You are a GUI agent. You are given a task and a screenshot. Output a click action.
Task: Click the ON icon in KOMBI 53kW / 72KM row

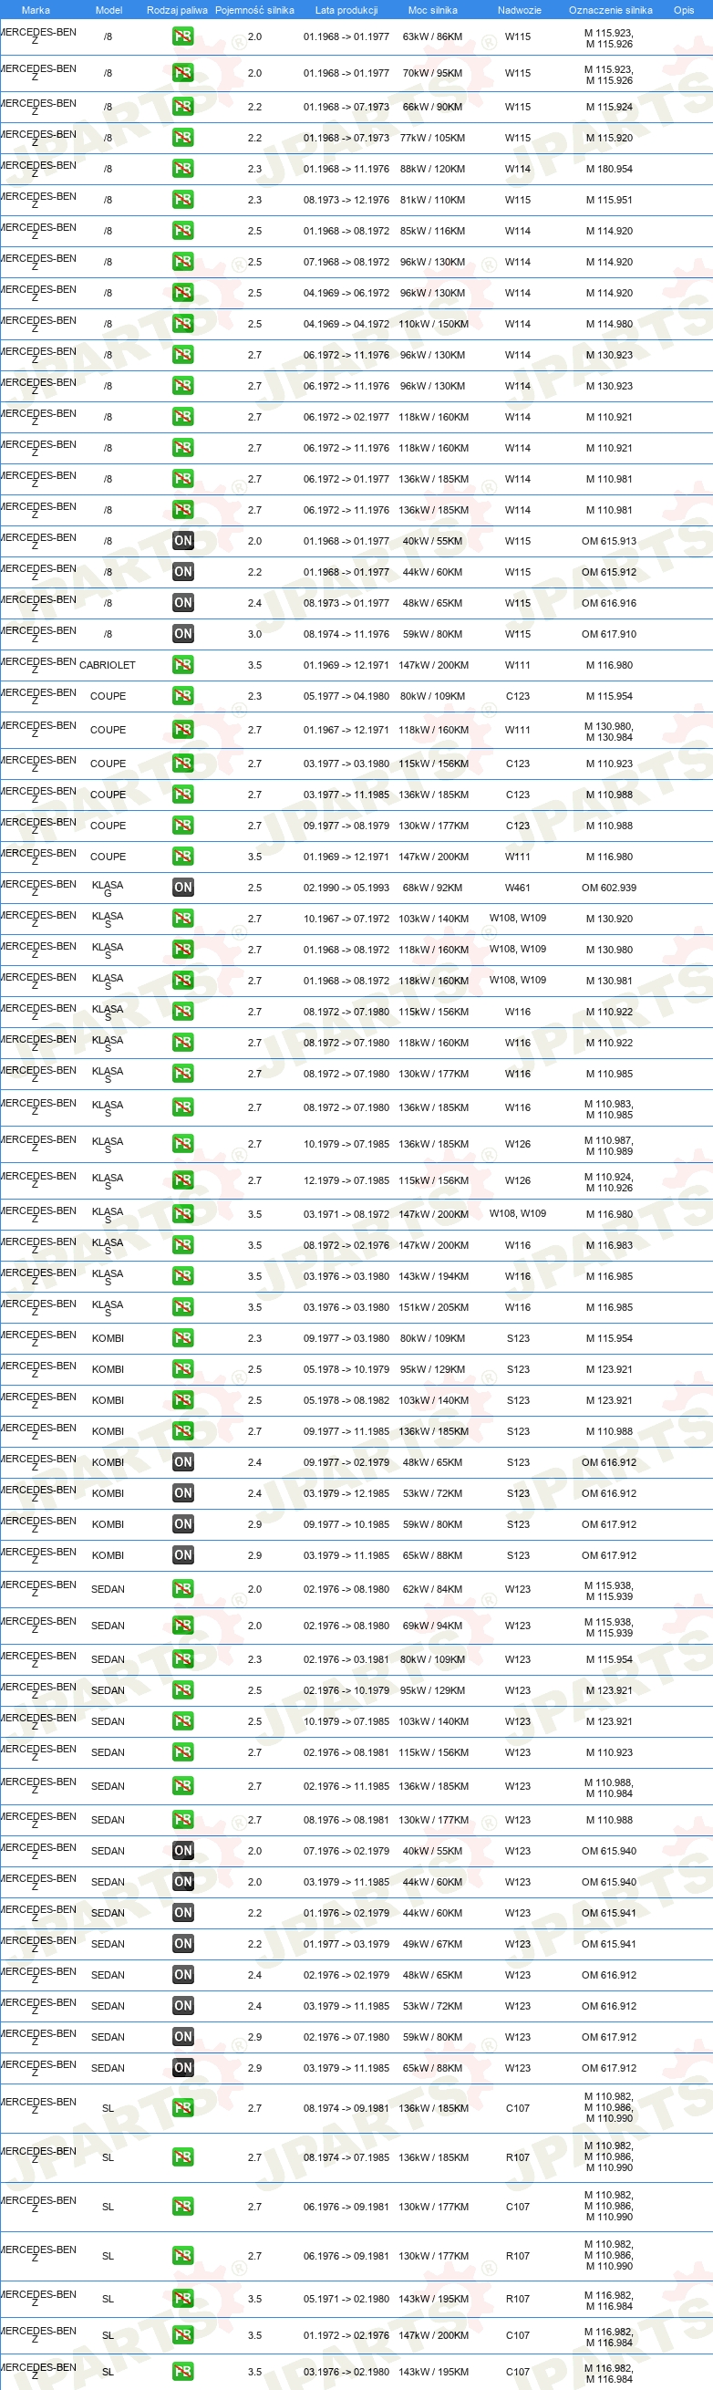[x=182, y=1492]
